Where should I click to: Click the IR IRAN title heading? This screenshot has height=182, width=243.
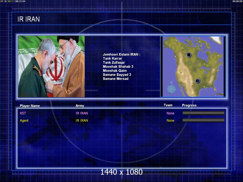pos(29,19)
